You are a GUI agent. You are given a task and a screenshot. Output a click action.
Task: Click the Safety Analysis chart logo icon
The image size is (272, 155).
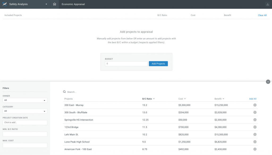(x=5, y=4)
